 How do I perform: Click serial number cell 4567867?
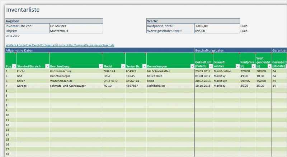(x=136, y=86)
